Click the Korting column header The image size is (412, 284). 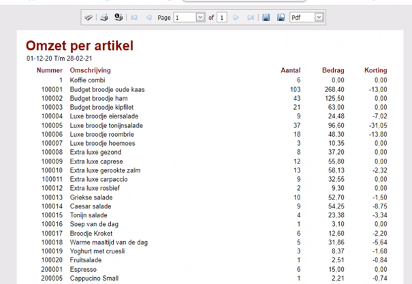tap(375, 70)
